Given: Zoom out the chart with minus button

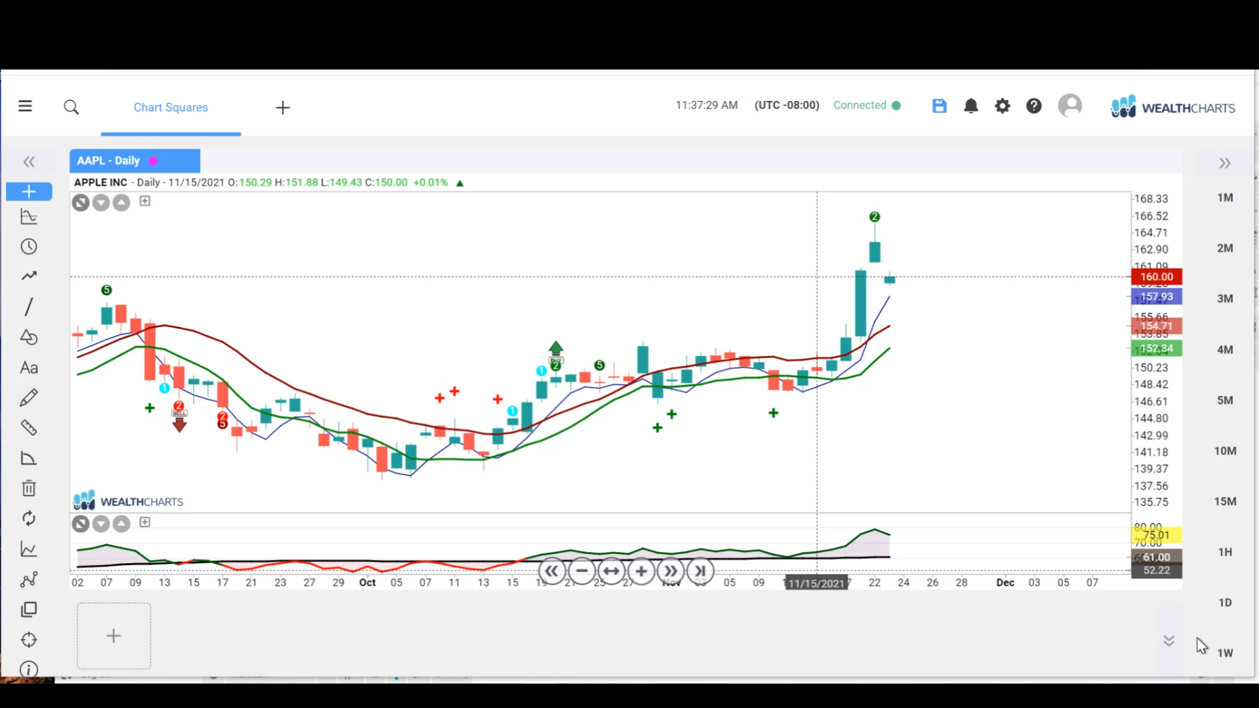Looking at the screenshot, I should (x=582, y=572).
